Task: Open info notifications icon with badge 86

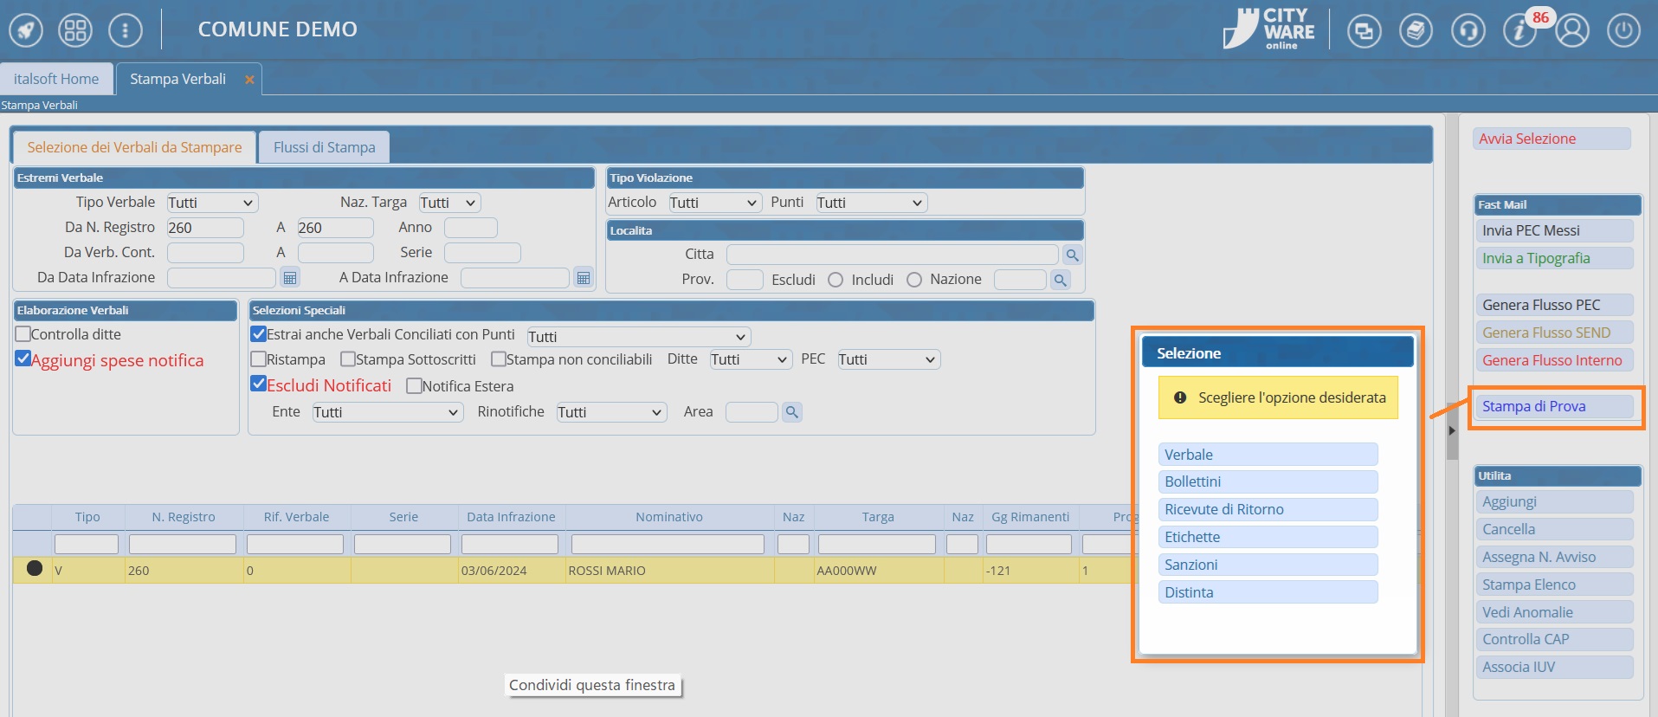Action: (1519, 31)
